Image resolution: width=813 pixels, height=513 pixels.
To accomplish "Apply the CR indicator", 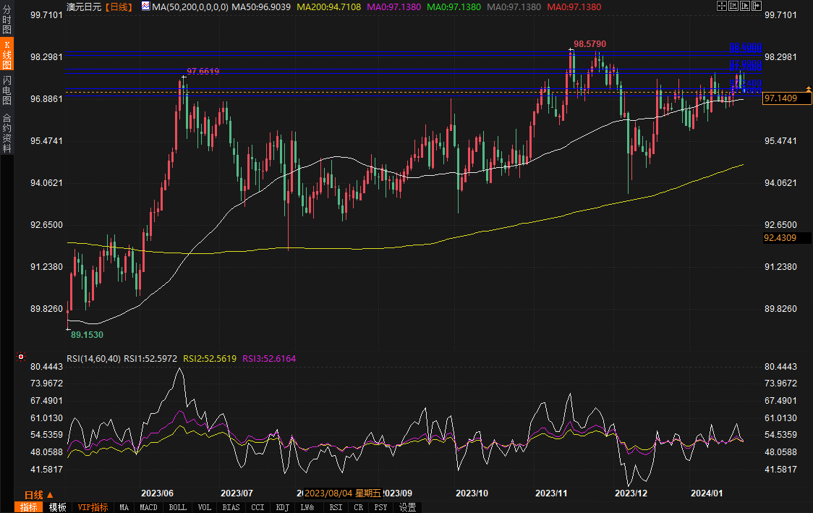I will pos(358,507).
